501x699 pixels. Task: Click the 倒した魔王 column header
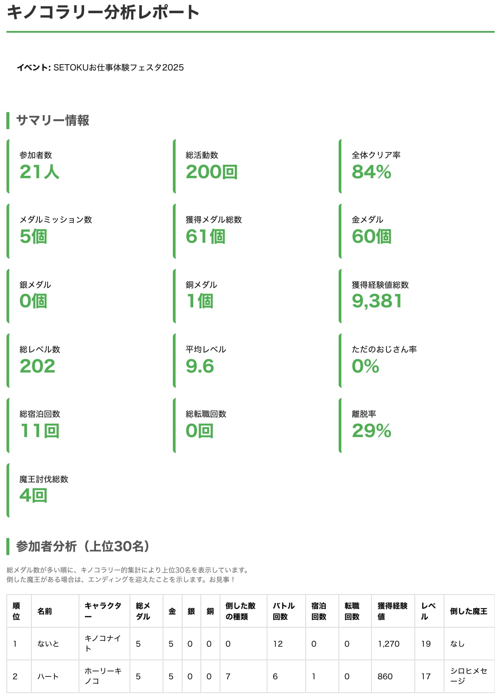[468, 611]
